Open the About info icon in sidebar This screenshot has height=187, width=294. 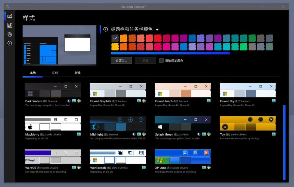(x=10, y=43)
